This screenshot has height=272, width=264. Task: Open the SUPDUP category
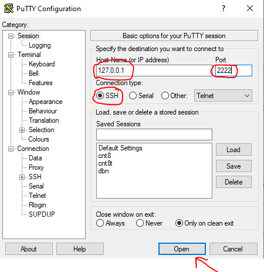tap(42, 214)
